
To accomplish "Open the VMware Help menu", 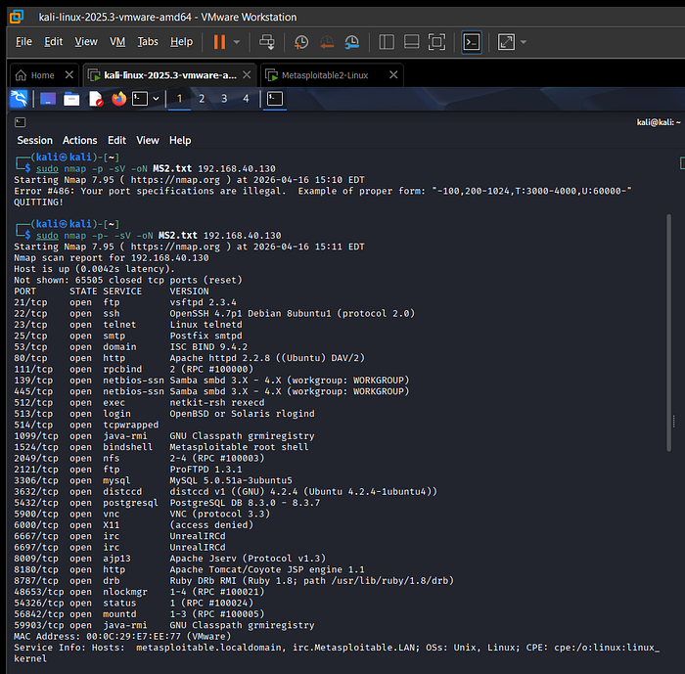I will tap(181, 41).
